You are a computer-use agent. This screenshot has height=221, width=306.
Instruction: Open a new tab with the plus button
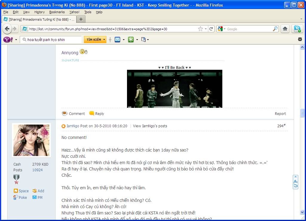[x=81, y=19]
